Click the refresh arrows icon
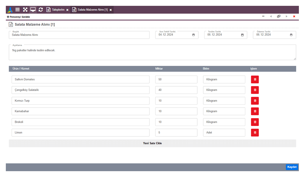 click(x=40, y=10)
